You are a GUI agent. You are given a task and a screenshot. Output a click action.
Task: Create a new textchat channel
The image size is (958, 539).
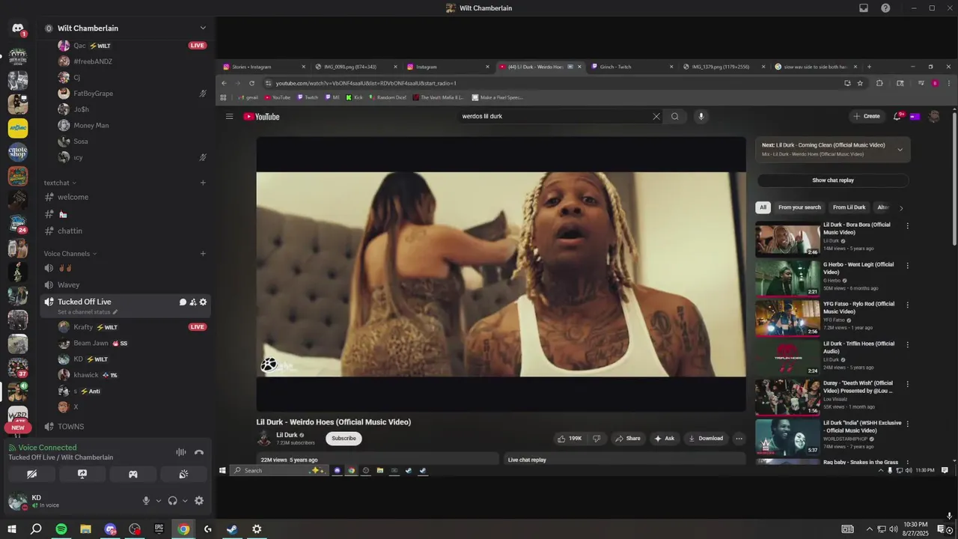pos(203,183)
